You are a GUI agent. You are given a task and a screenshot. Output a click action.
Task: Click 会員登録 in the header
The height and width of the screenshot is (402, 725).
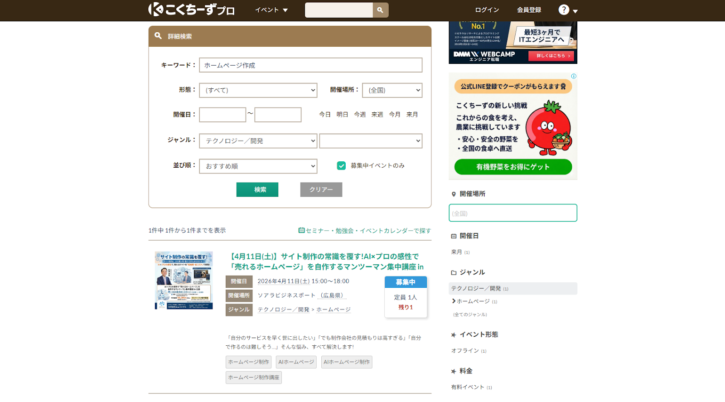pyautogui.click(x=529, y=10)
